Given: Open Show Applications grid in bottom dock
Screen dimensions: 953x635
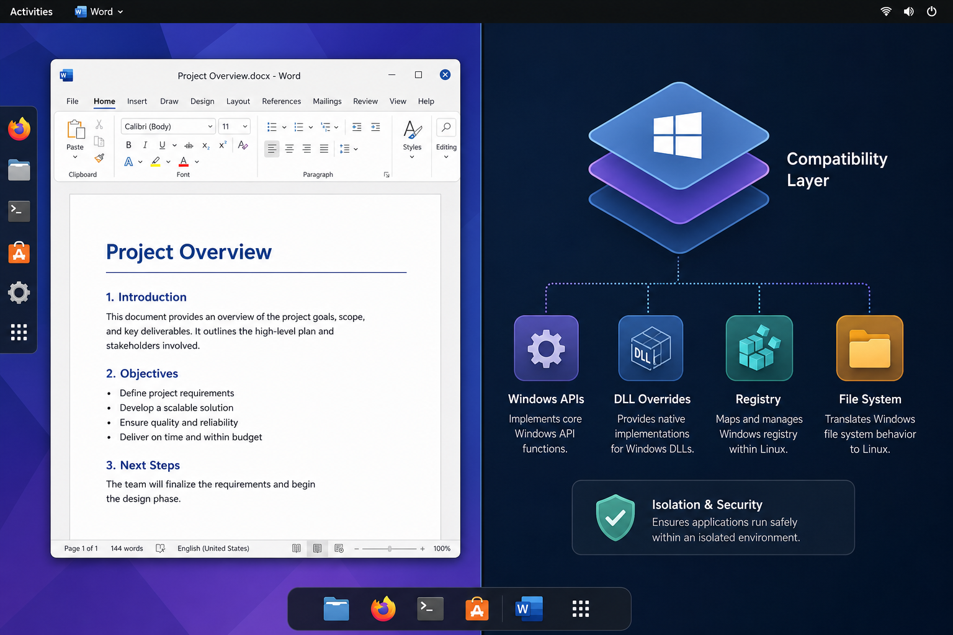Looking at the screenshot, I should click(581, 609).
